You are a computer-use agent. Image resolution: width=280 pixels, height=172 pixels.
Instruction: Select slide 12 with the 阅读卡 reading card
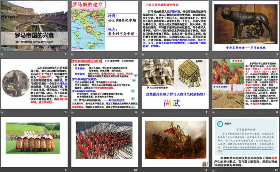click(246, 142)
